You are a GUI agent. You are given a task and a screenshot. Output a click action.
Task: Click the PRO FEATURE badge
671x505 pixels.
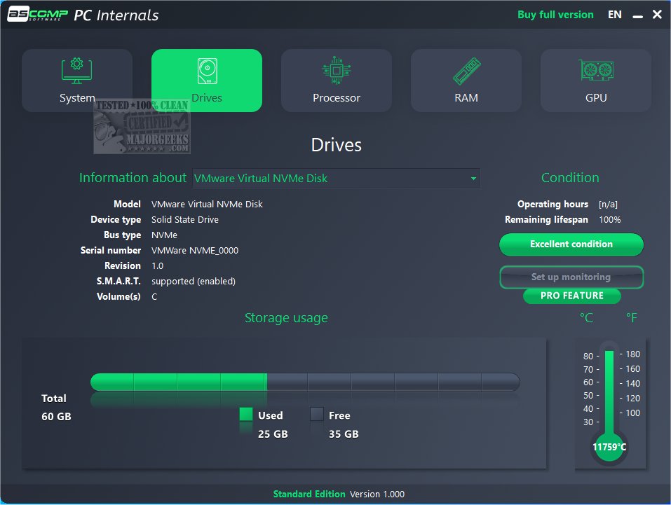571,296
